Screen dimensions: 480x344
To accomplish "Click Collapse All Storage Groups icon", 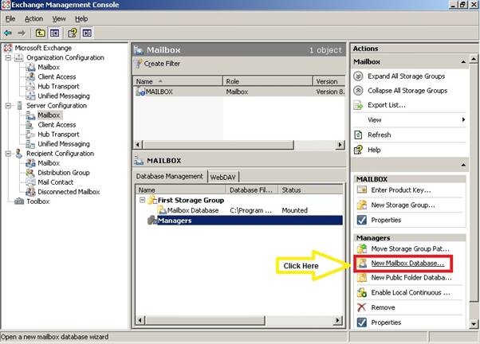I will click(x=358, y=91).
